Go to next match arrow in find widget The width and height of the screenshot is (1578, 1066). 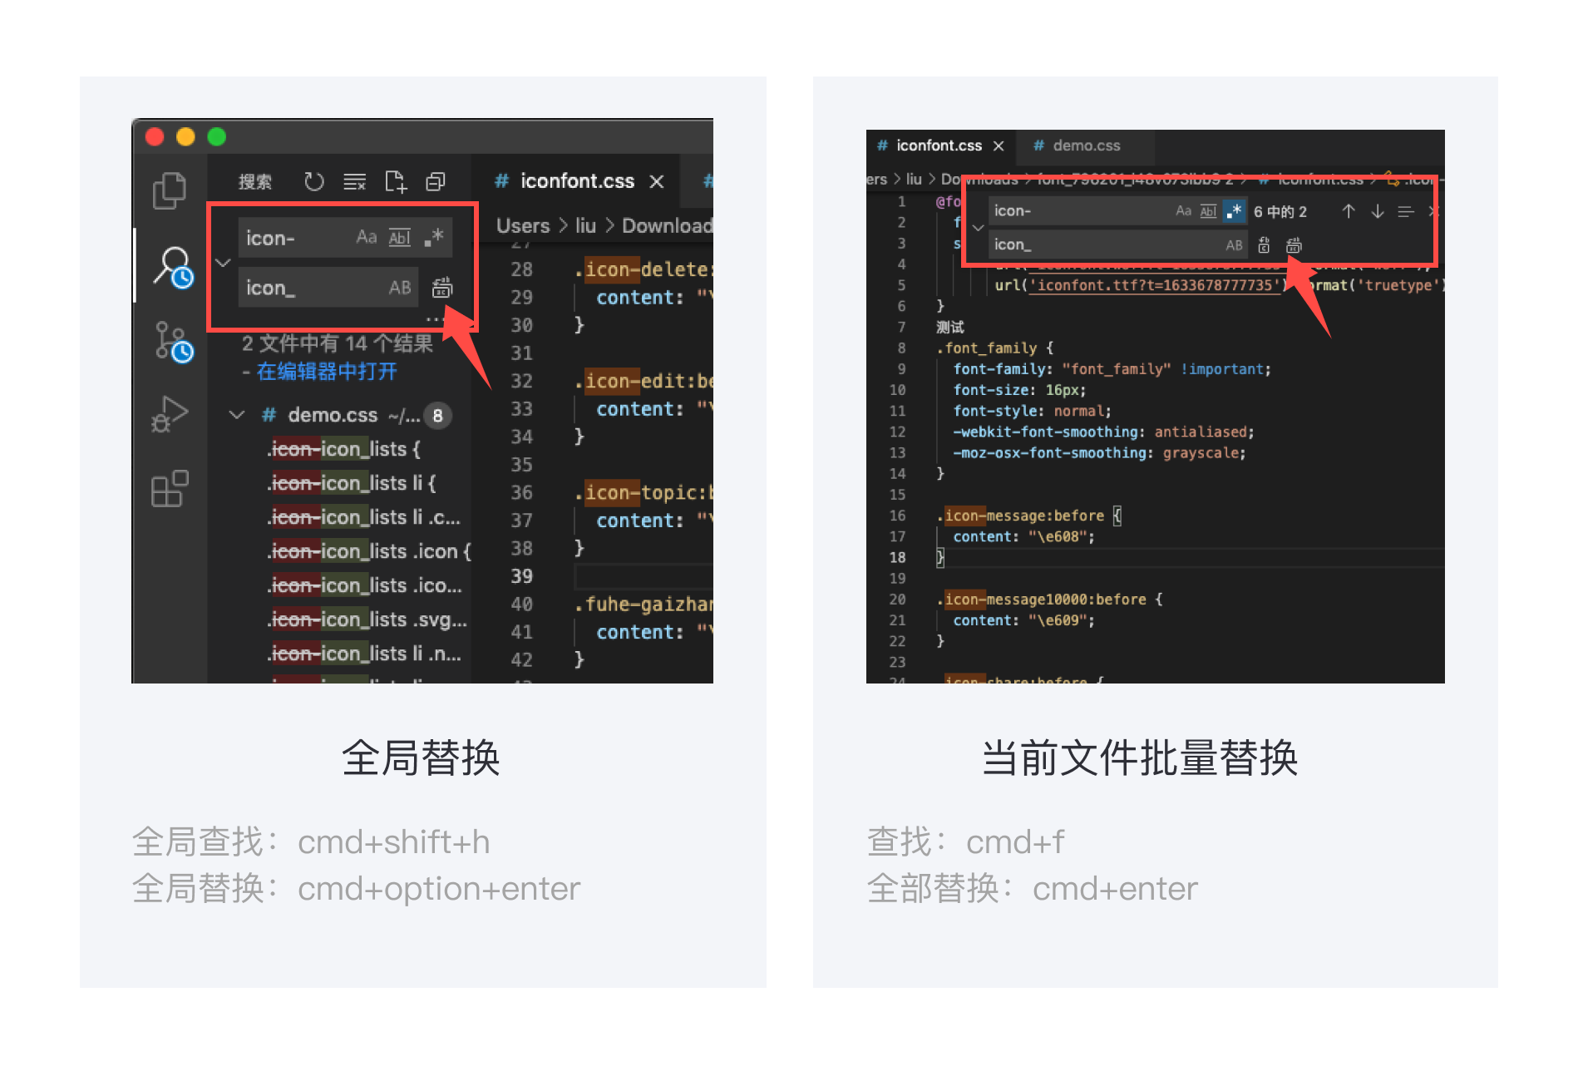pos(1378,211)
